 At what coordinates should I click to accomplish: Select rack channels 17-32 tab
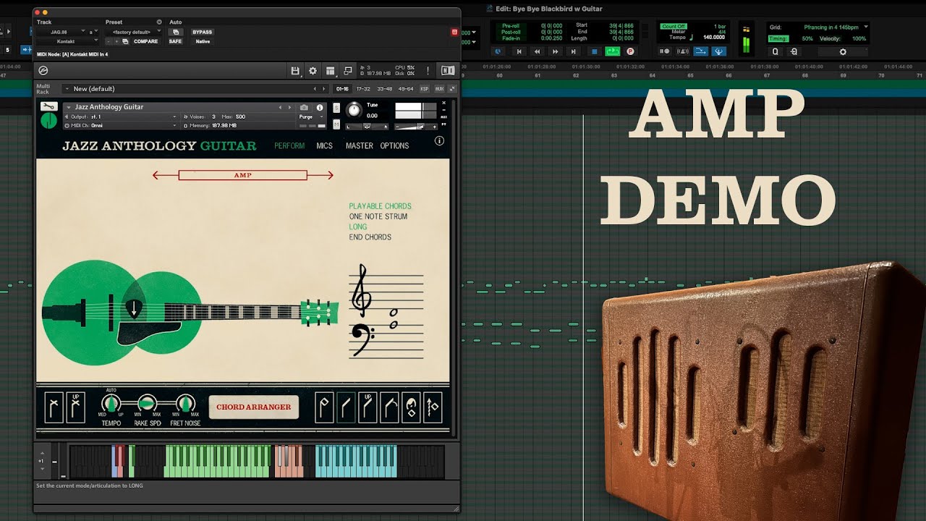(x=363, y=88)
